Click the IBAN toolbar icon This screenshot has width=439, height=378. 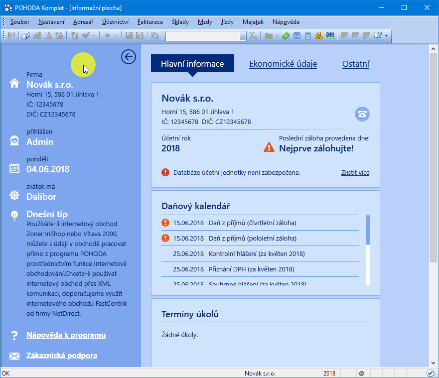click(330, 35)
